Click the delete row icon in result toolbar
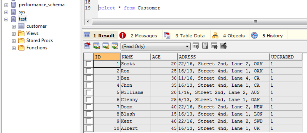This screenshot has height=133, width=307. click(x=214, y=46)
